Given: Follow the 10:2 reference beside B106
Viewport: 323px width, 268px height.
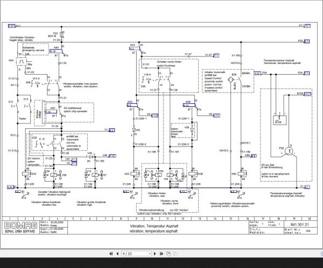Looking at the screenshot, I should point(307,95).
